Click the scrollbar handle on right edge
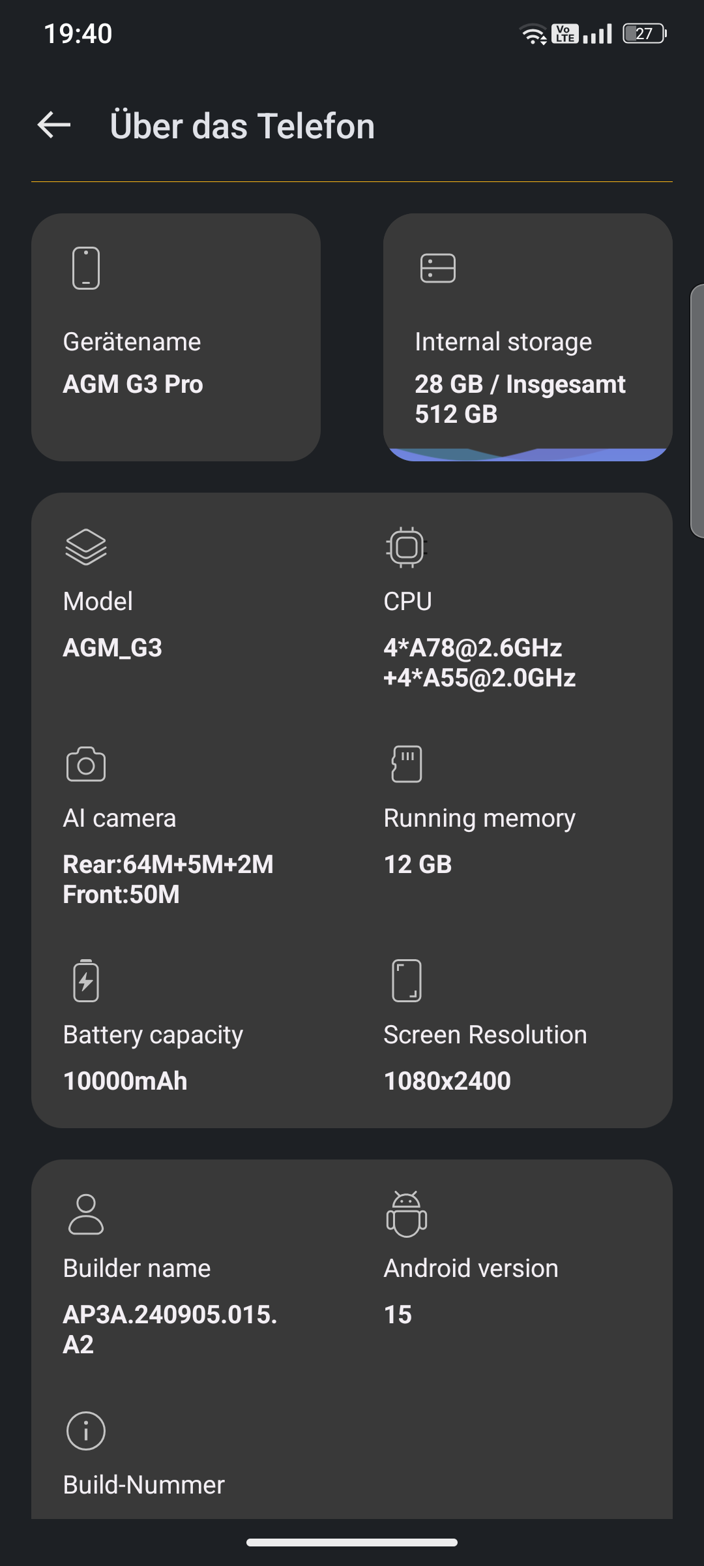 697,411
